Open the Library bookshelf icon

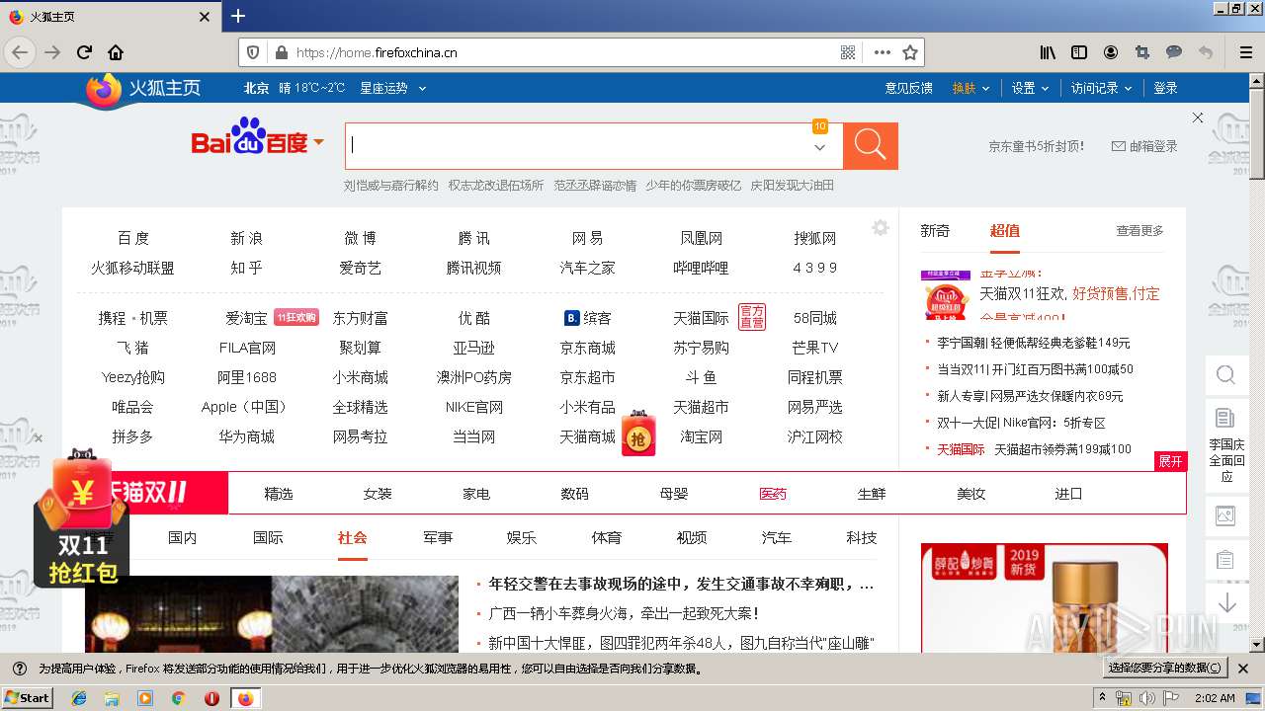tap(1048, 52)
